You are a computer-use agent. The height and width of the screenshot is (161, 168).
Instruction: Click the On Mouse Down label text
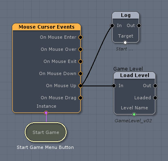[x=58, y=73]
